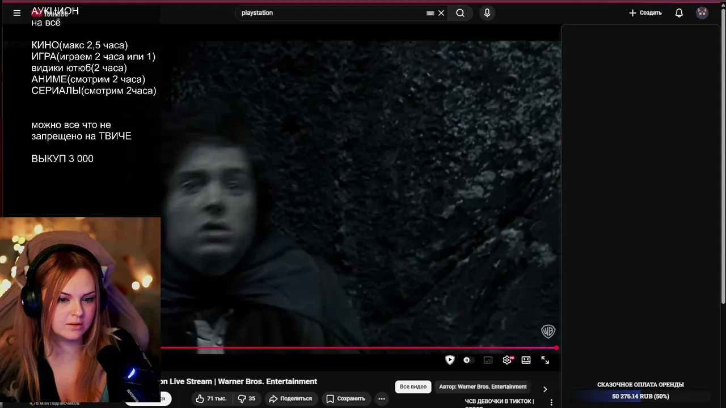Image resolution: width=726 pixels, height=408 pixels.
Task: Click the video title "Live Stream | Warner Bros. Entertainment"
Action: click(x=243, y=381)
